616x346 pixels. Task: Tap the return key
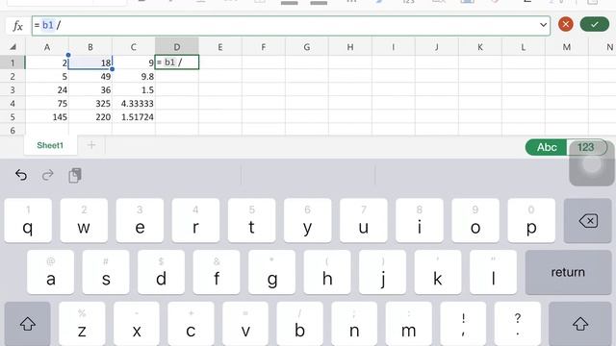coord(568,272)
